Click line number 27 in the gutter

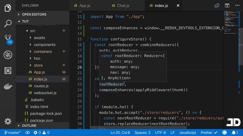pos(79,107)
